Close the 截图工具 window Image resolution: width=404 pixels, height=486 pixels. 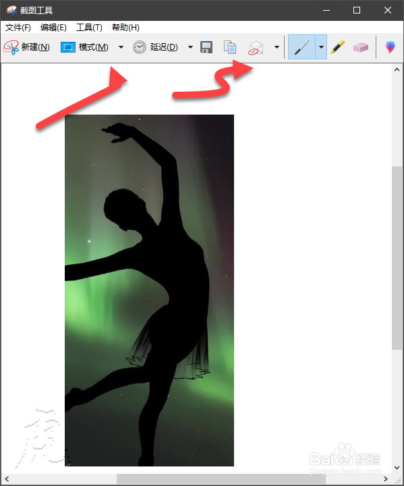pos(388,10)
